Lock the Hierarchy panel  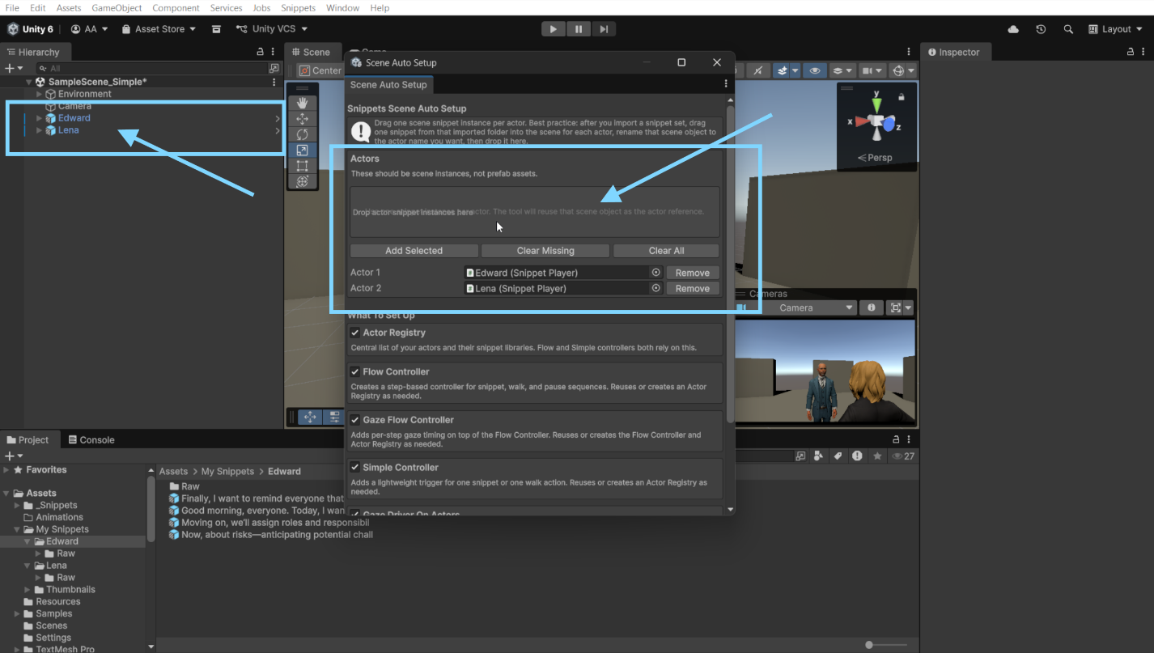261,52
